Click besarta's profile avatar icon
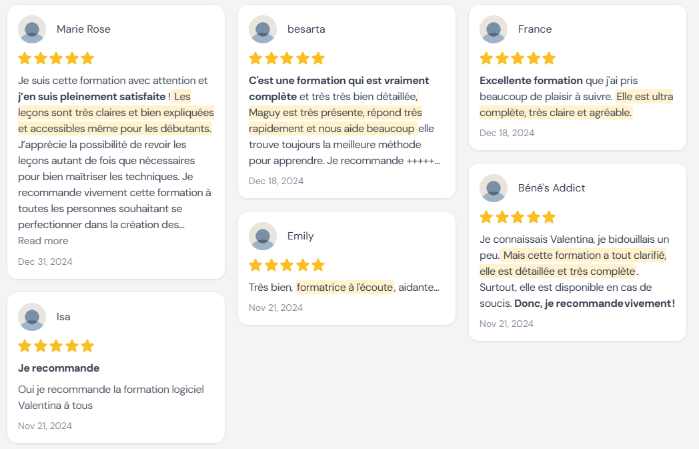This screenshot has height=449, width=699. [x=263, y=29]
